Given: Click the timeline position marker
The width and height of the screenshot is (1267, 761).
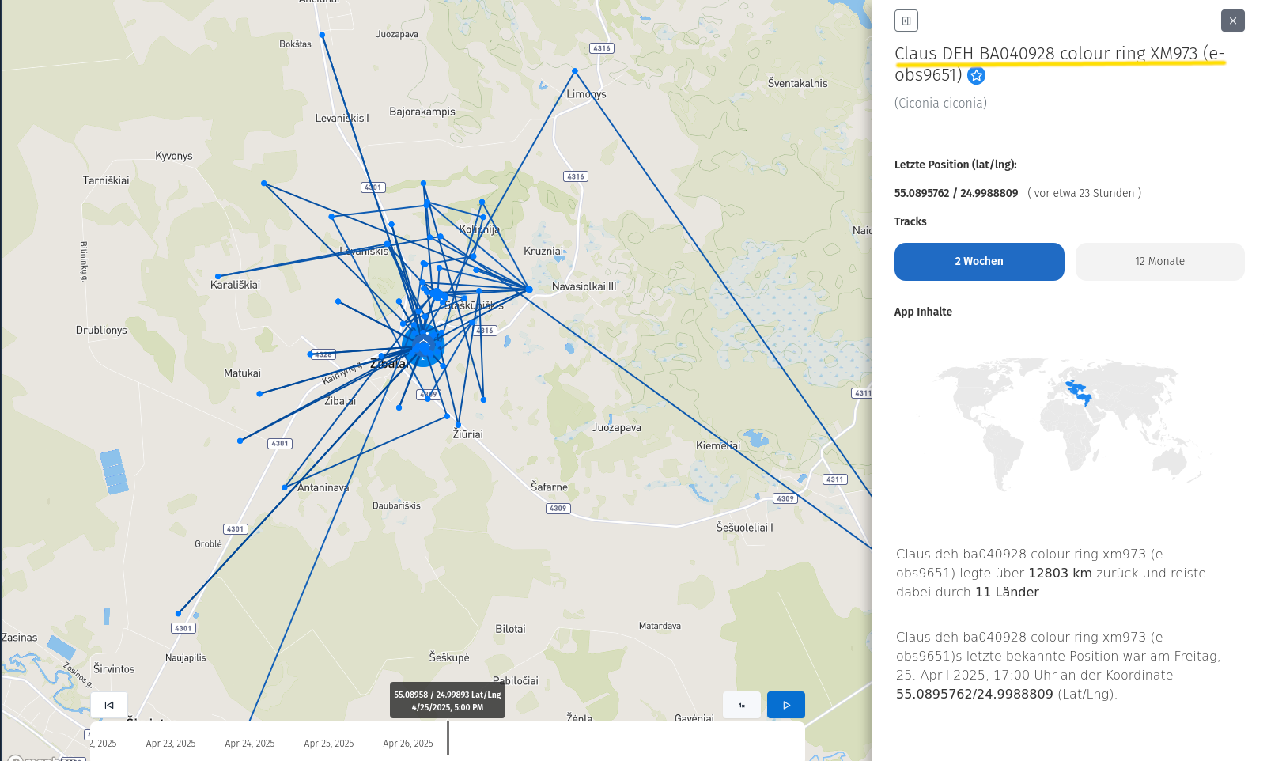Looking at the screenshot, I should [x=448, y=737].
